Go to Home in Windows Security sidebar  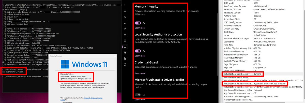coord(125,17)
